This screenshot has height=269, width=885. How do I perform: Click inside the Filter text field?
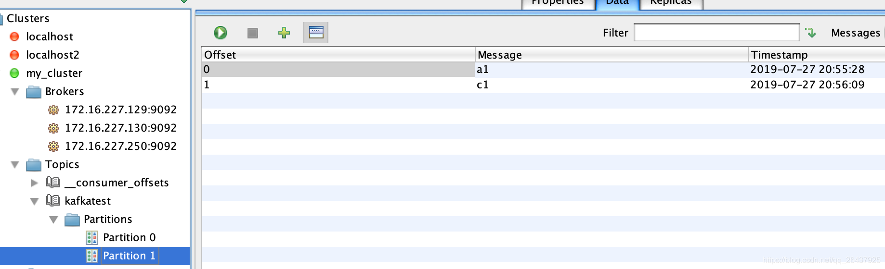[717, 33]
